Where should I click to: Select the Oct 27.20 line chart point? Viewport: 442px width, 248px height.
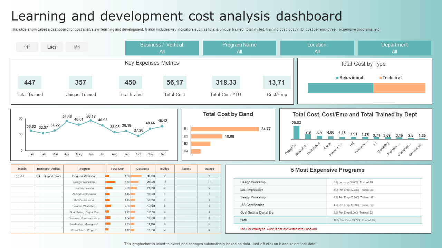(138, 136)
